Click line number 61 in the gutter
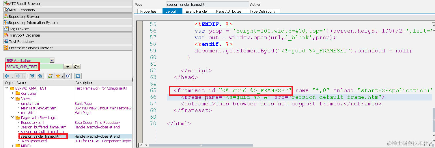The image size is (435, 148). tap(153, 64)
